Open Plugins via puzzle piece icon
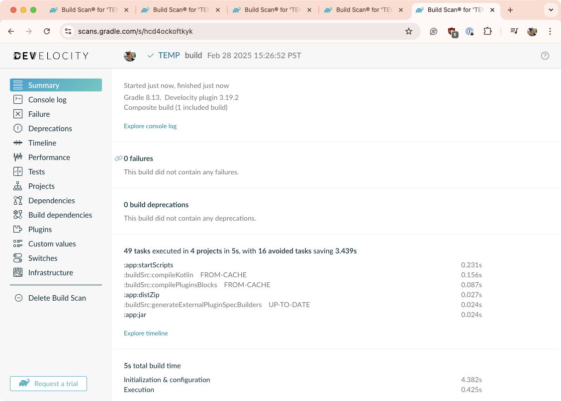 (18, 230)
